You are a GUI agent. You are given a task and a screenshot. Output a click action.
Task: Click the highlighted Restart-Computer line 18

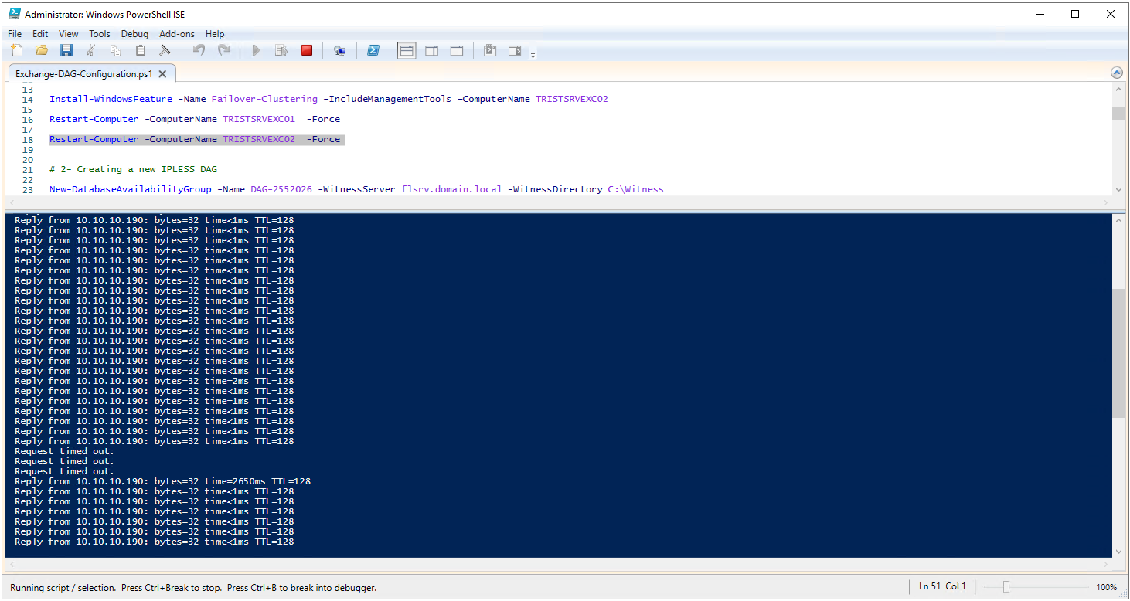point(196,139)
